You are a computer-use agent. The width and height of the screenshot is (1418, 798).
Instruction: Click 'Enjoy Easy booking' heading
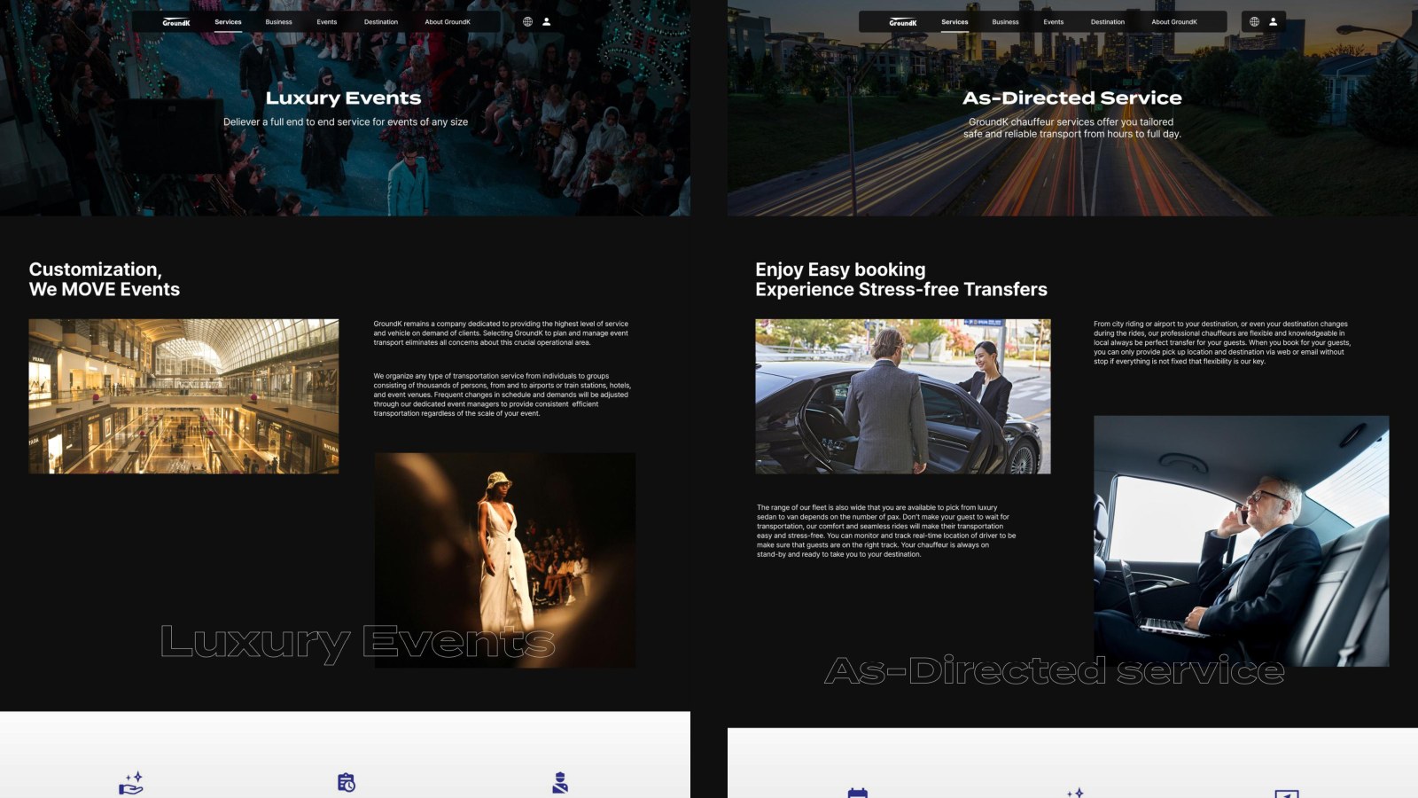[840, 270]
